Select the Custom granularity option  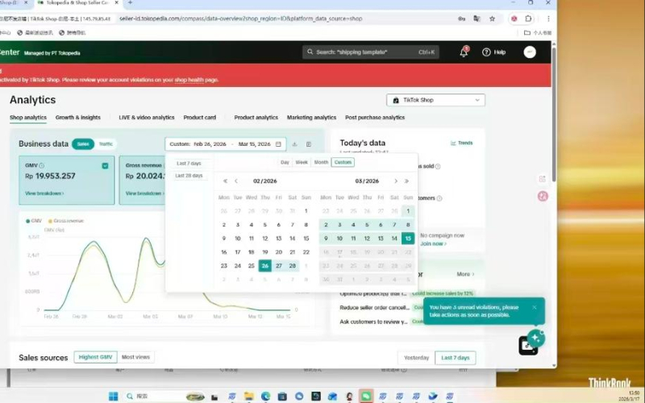click(343, 163)
